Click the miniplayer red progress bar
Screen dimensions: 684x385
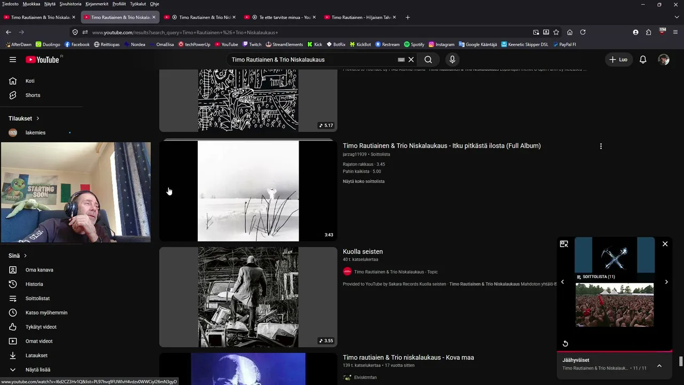(x=615, y=351)
